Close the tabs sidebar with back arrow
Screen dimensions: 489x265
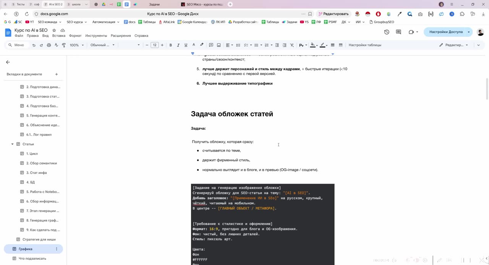coord(8,62)
